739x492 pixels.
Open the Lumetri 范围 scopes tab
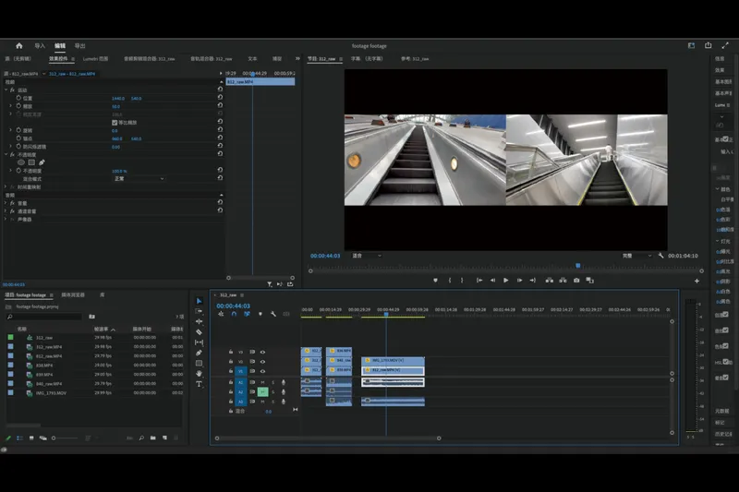click(95, 58)
